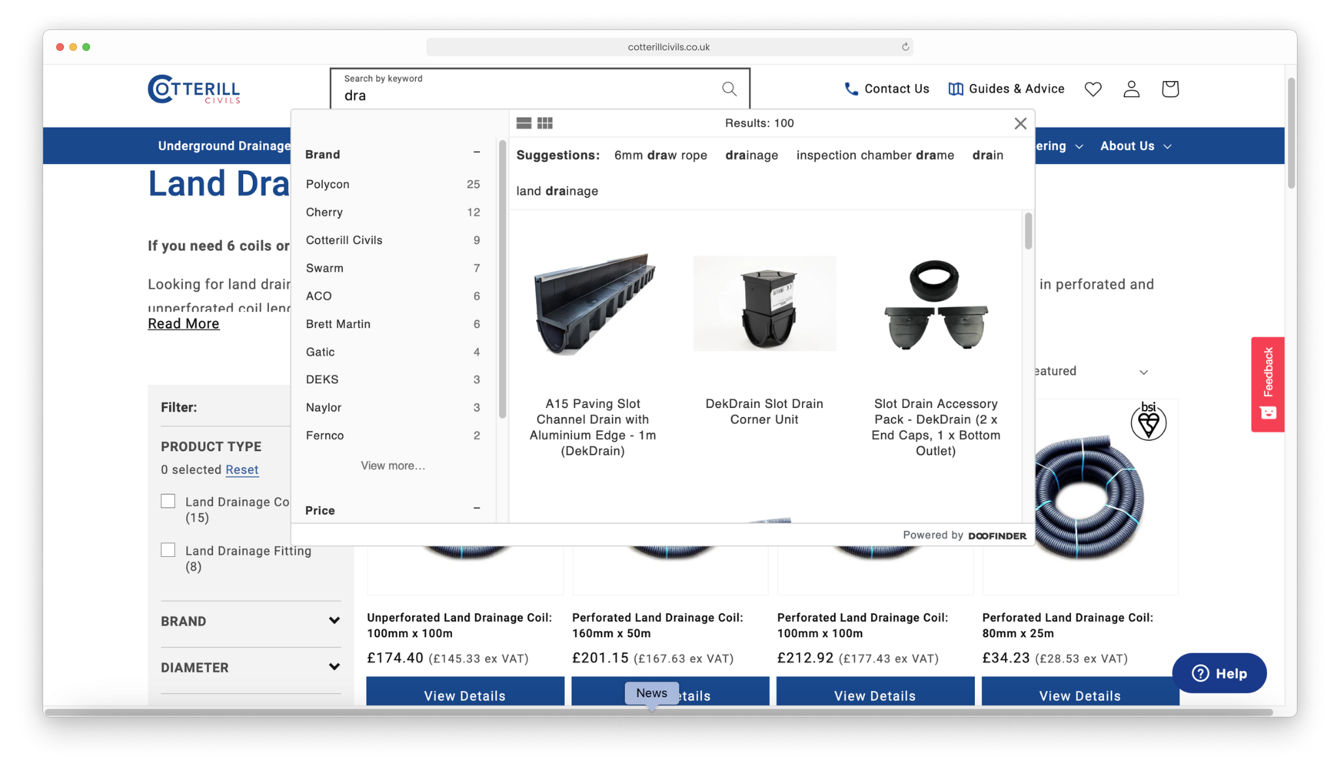Click the phone Contact Us icon
Image resolution: width=1340 pixels, height=773 pixels.
[x=850, y=88]
